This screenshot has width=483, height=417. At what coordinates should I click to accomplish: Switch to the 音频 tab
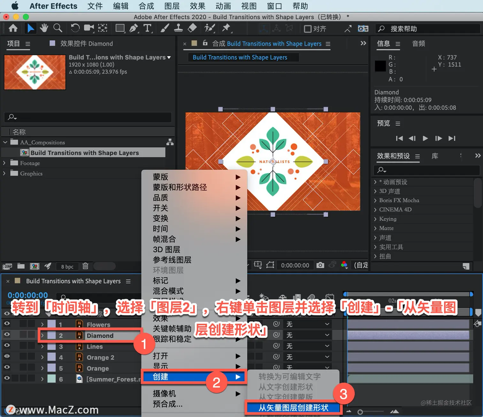(418, 44)
